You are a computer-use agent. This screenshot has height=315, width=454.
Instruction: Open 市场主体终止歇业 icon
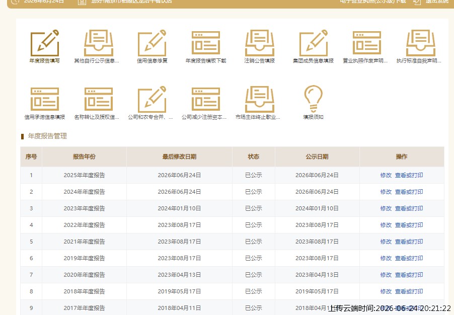pyautogui.click(x=259, y=99)
